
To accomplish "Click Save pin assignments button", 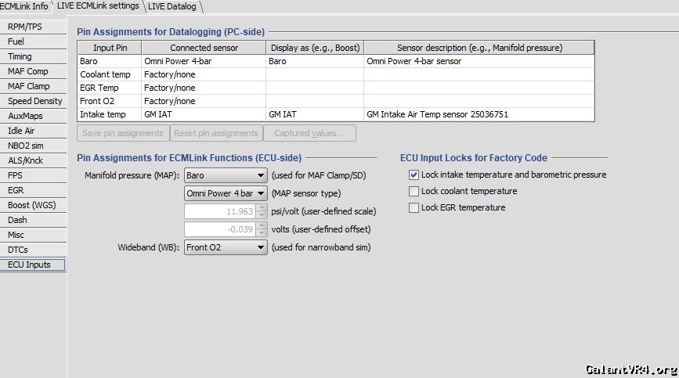I will click(x=122, y=133).
